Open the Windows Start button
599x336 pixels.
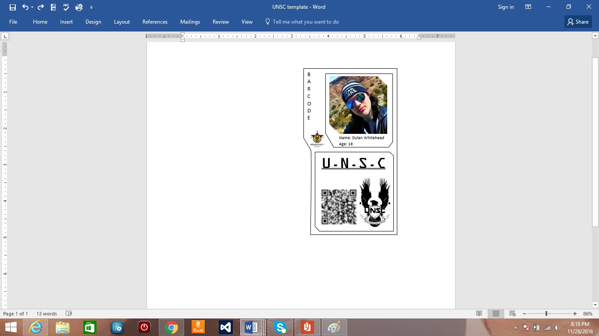coord(11,327)
